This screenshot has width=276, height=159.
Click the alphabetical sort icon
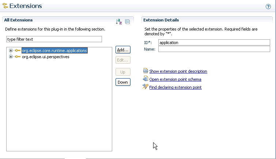pyautogui.click(x=119, y=21)
